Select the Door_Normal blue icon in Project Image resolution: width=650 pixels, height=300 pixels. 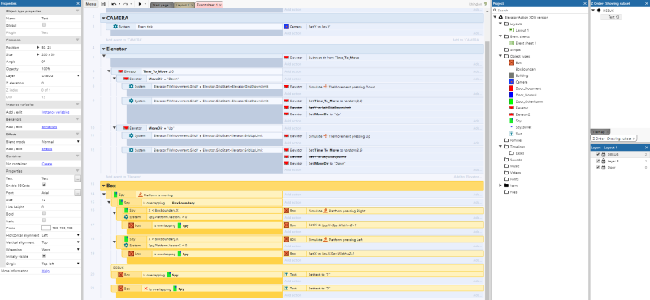coord(511,95)
